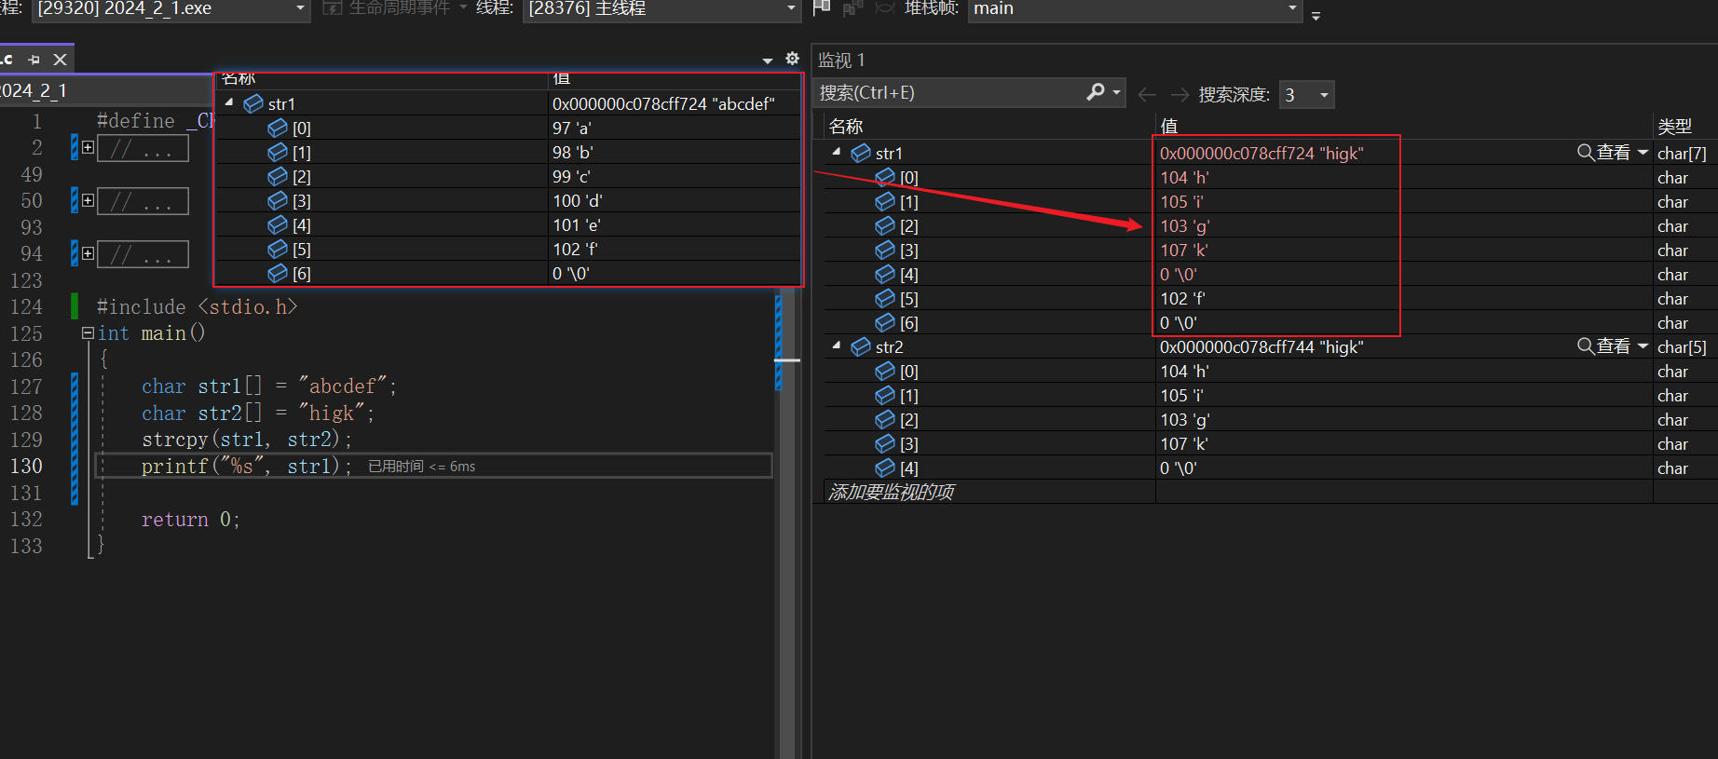Click the str1 cube icon in data tip

[253, 103]
